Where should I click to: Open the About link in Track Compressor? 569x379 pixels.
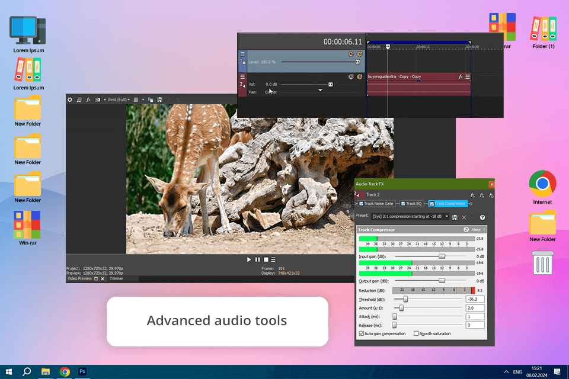[476, 230]
